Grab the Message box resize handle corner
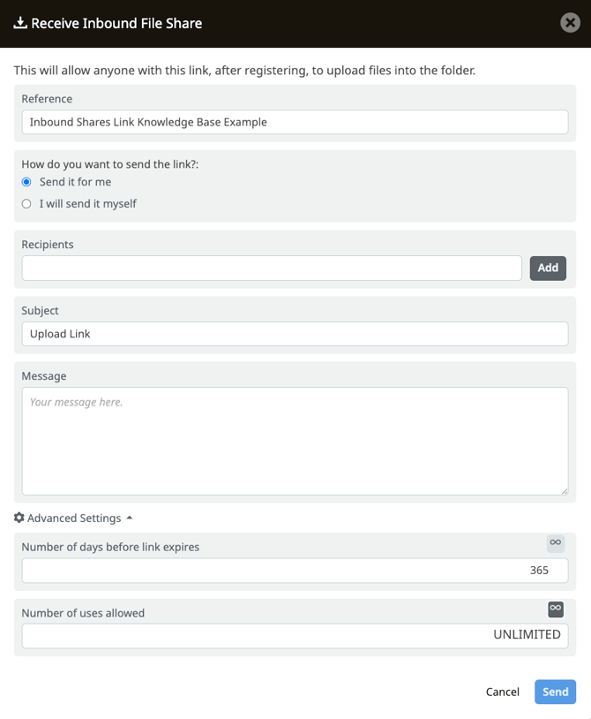Viewport: 591px width, 719px height. pyautogui.click(x=564, y=490)
